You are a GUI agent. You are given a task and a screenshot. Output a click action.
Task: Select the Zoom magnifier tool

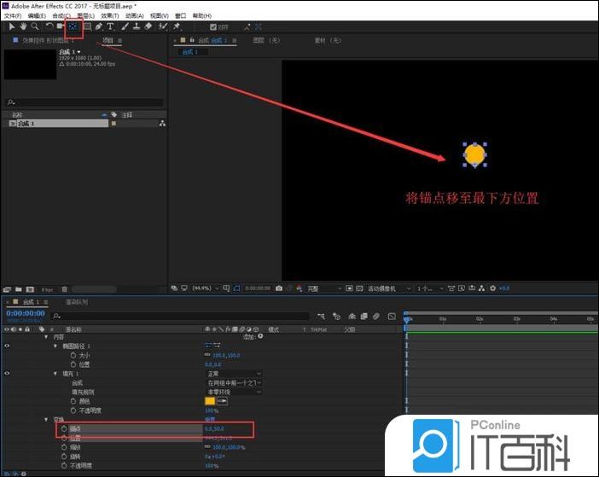point(34,26)
